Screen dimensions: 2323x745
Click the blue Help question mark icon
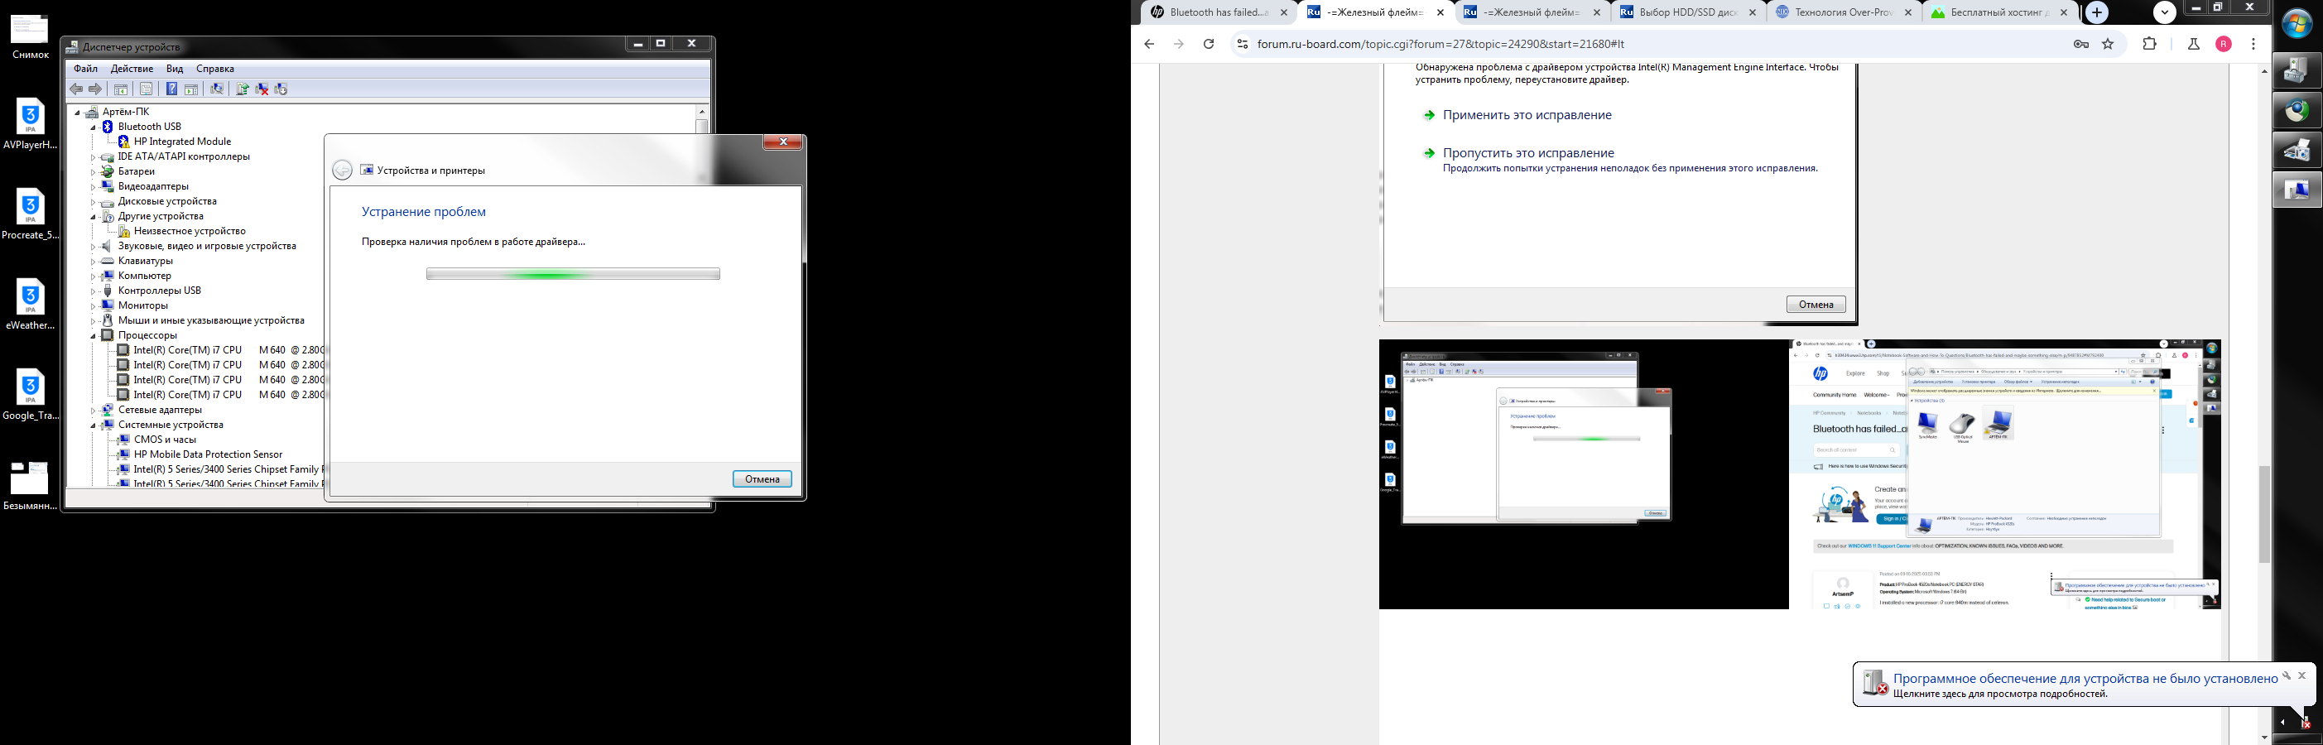171,89
